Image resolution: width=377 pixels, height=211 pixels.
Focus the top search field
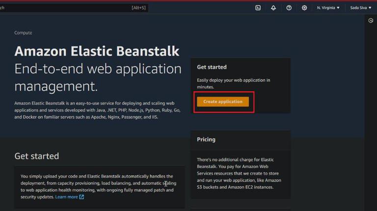pos(73,8)
